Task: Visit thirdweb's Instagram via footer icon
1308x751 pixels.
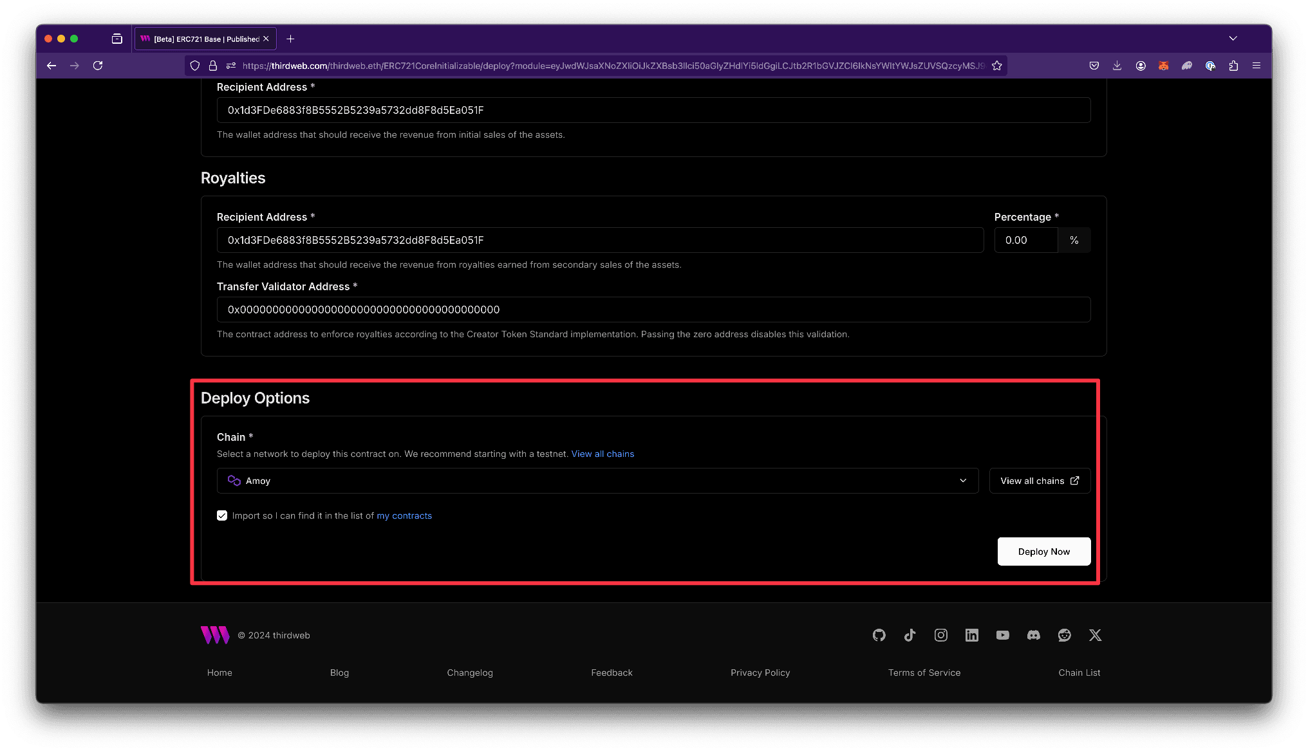Action: [x=940, y=635]
